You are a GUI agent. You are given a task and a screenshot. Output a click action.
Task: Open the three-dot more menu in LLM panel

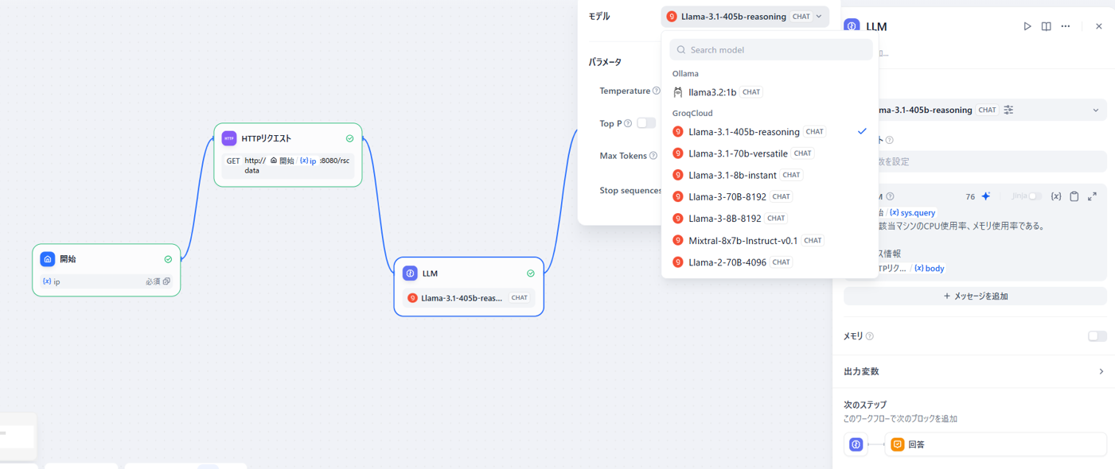(x=1066, y=26)
